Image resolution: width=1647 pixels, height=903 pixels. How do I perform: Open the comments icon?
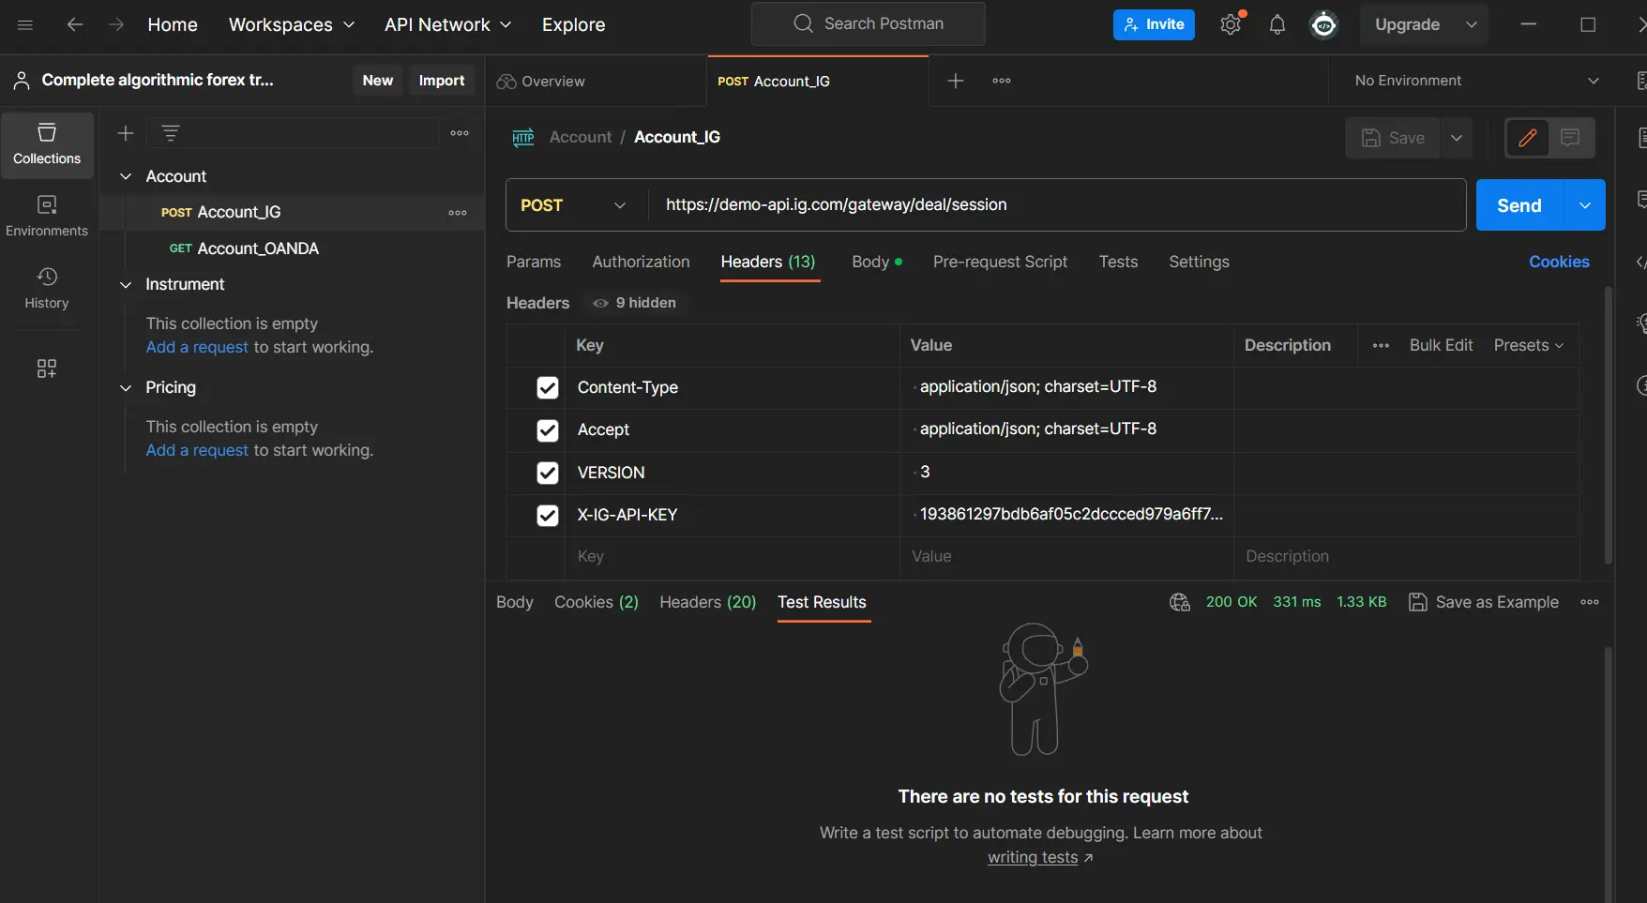point(1570,138)
